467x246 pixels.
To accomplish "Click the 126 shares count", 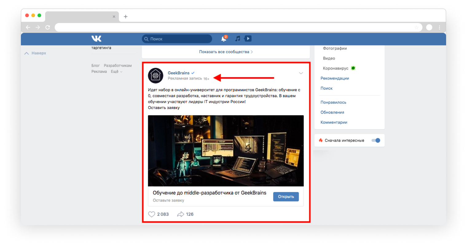I will click(x=190, y=214).
